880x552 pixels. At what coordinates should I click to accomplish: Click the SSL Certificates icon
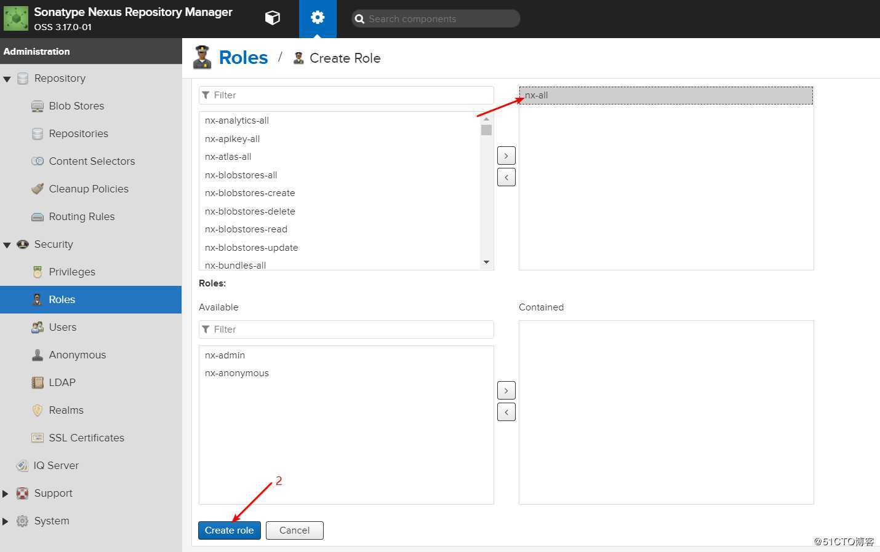(38, 438)
